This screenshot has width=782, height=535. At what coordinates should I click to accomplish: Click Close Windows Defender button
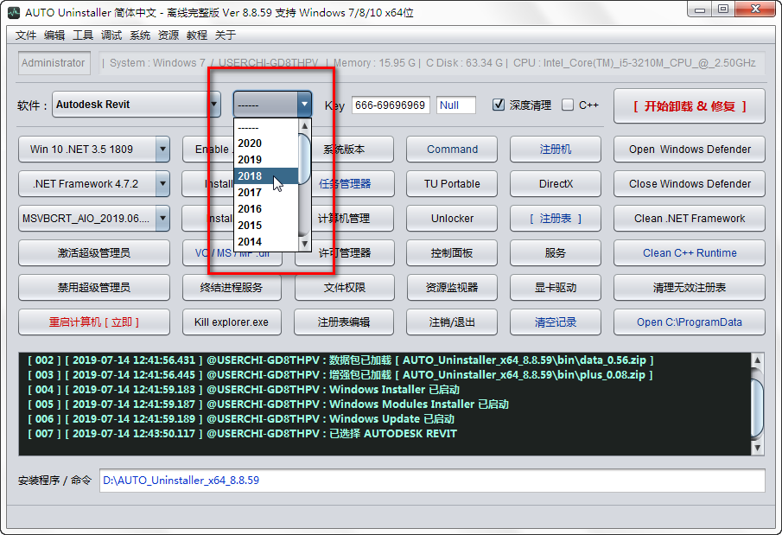690,183
